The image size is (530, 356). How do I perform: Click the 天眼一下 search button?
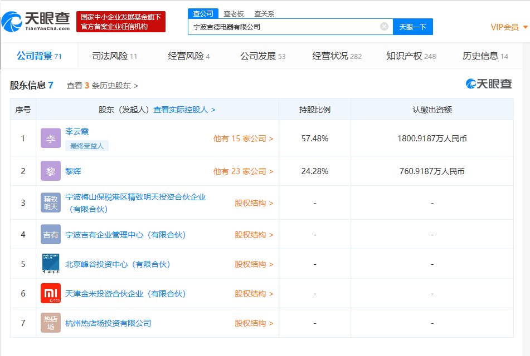point(413,27)
